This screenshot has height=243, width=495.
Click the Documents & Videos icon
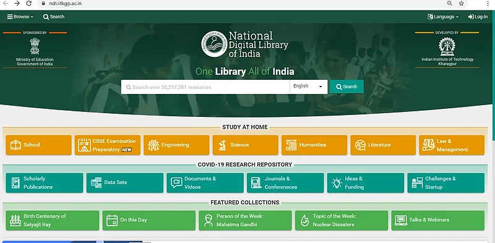click(x=176, y=182)
